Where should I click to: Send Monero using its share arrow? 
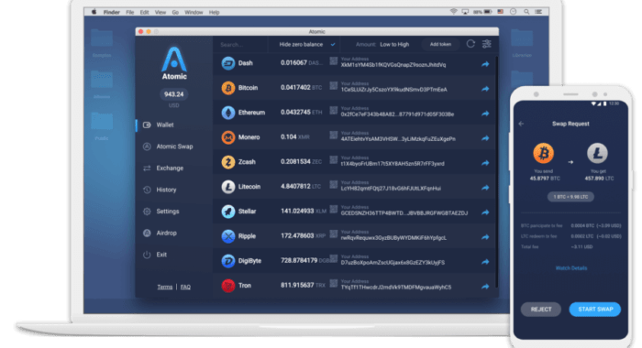485,138
